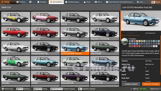The width and height of the screenshot is (161, 91).
Task: Pick the dark red 530i (M)
Action: tap(45, 78)
